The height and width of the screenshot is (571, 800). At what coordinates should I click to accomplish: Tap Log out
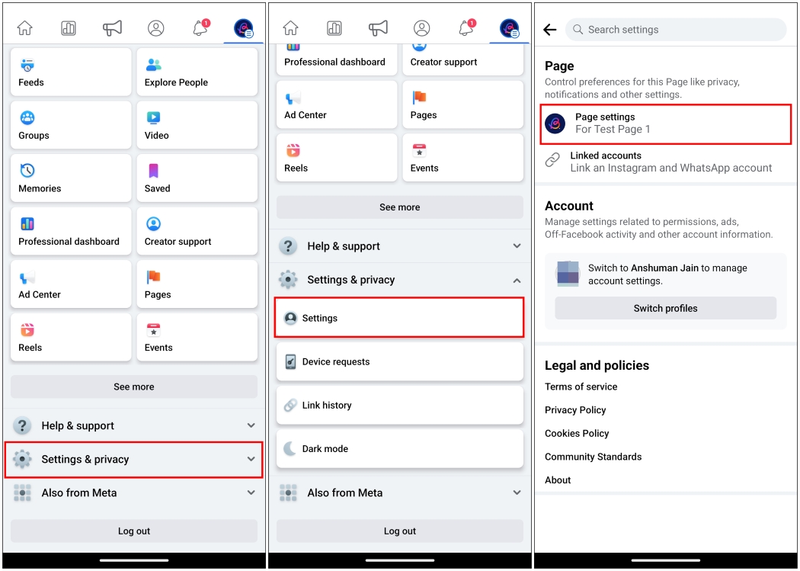(x=134, y=531)
